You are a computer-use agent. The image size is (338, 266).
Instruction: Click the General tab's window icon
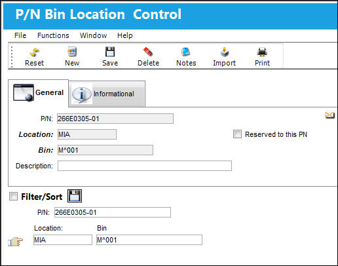click(x=24, y=92)
